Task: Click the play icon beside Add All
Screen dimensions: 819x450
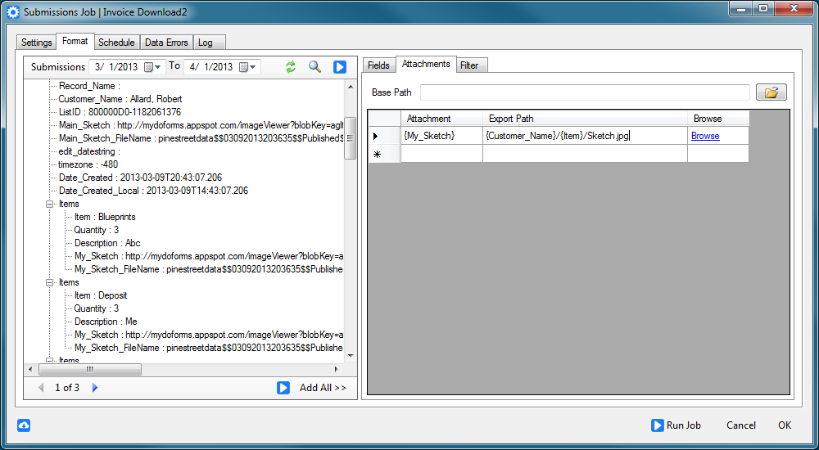Action: click(x=283, y=388)
